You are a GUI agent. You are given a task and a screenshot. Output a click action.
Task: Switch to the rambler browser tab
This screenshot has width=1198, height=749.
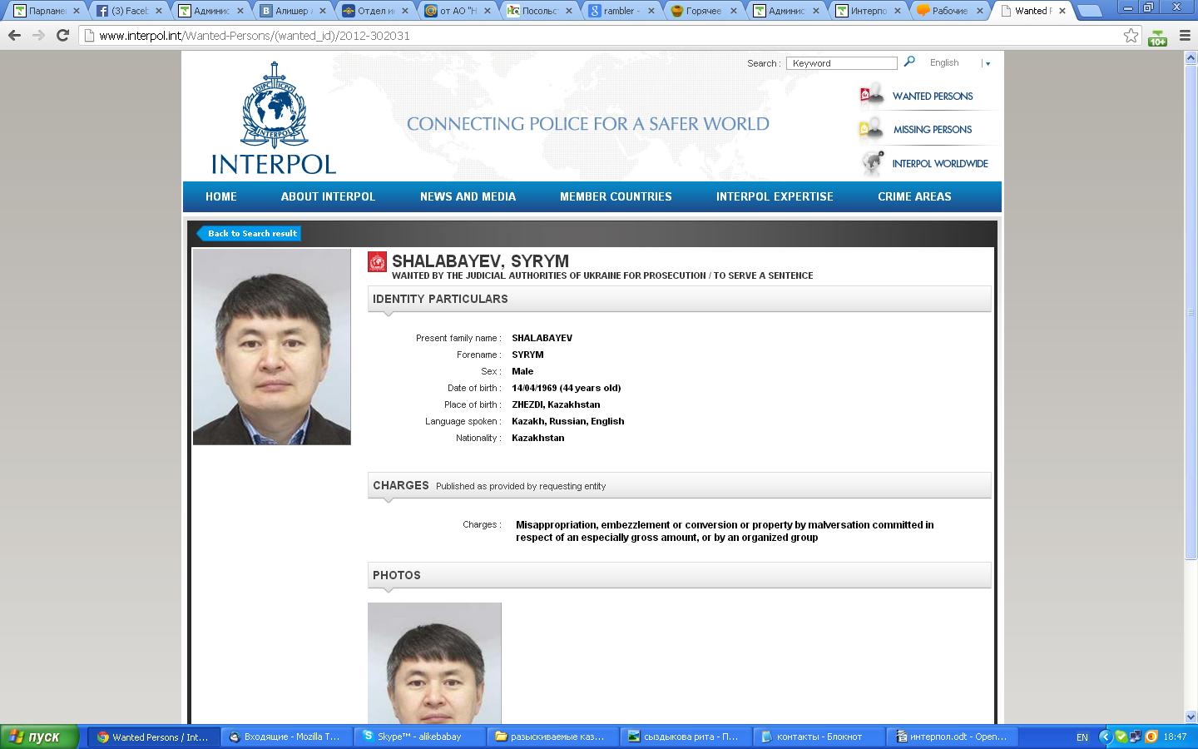click(617, 11)
